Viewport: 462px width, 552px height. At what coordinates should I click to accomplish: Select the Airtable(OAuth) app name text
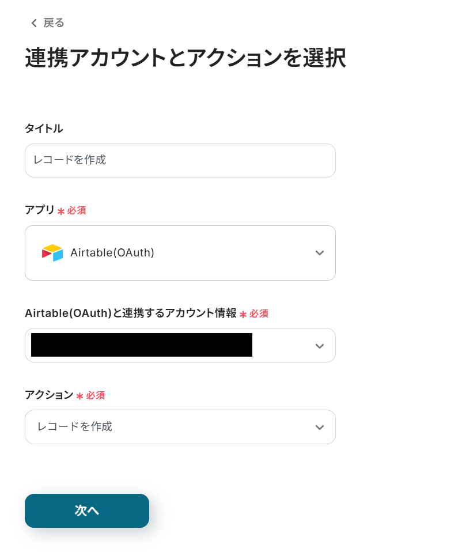point(112,253)
